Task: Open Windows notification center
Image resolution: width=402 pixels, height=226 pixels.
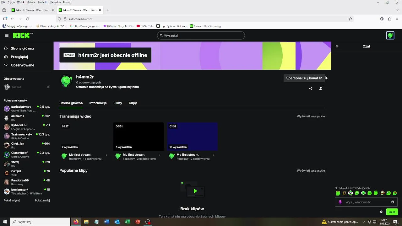Action: coord(395,222)
